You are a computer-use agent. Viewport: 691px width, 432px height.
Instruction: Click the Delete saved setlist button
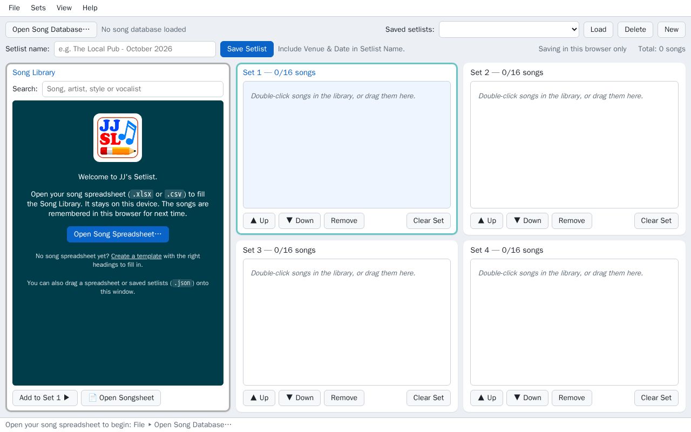[635, 30]
